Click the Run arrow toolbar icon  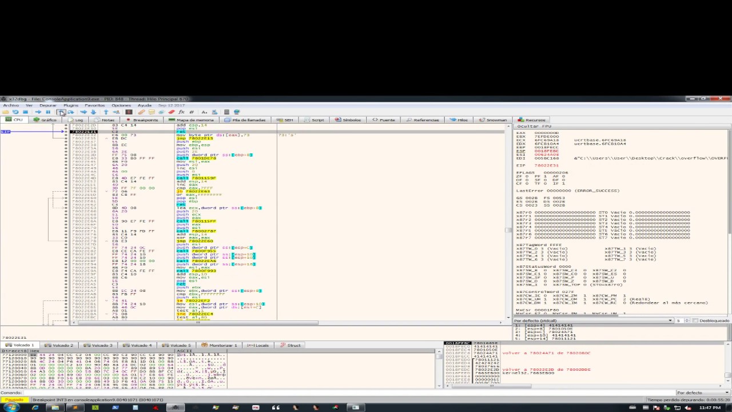click(x=38, y=112)
